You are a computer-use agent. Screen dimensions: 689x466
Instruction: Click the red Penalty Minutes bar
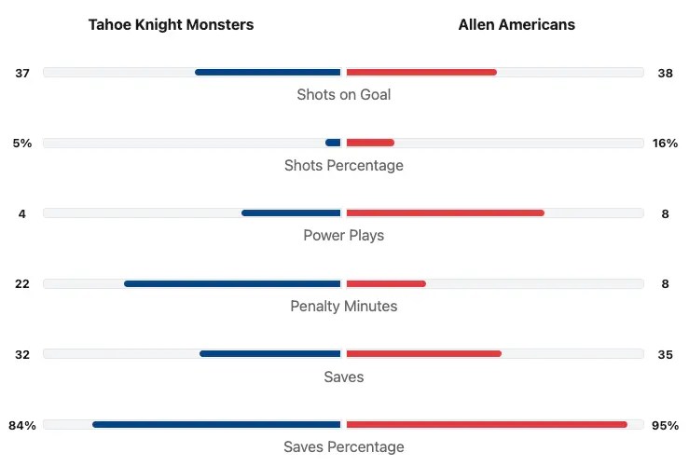point(386,283)
